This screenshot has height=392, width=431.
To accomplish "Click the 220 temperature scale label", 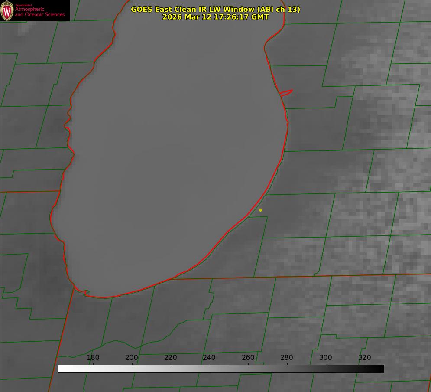I will [171, 358].
